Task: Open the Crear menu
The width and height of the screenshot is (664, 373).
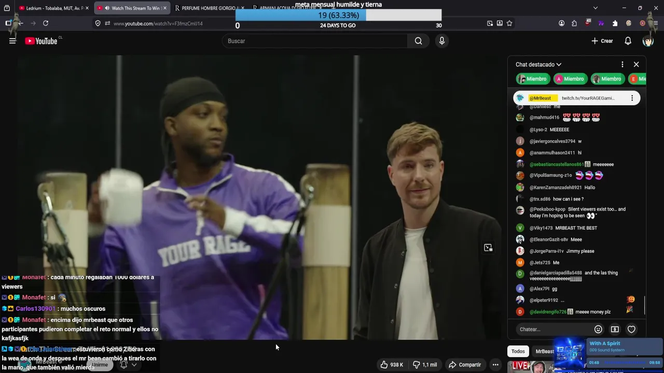Action: coord(602,41)
